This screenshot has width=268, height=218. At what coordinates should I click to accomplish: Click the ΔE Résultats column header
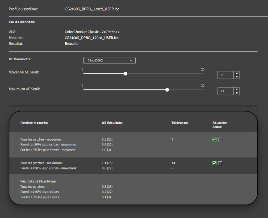click(x=112, y=123)
